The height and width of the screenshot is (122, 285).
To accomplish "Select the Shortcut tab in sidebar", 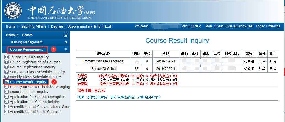I will [x=12, y=35].
